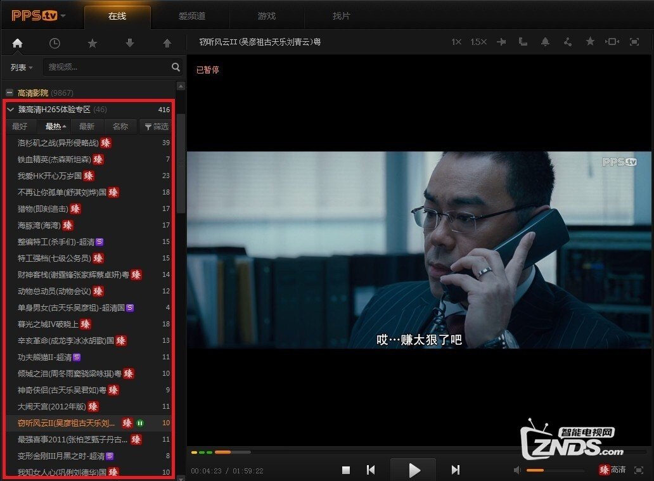The width and height of the screenshot is (654, 481).
Task: Skip to next video
Action: (456, 470)
